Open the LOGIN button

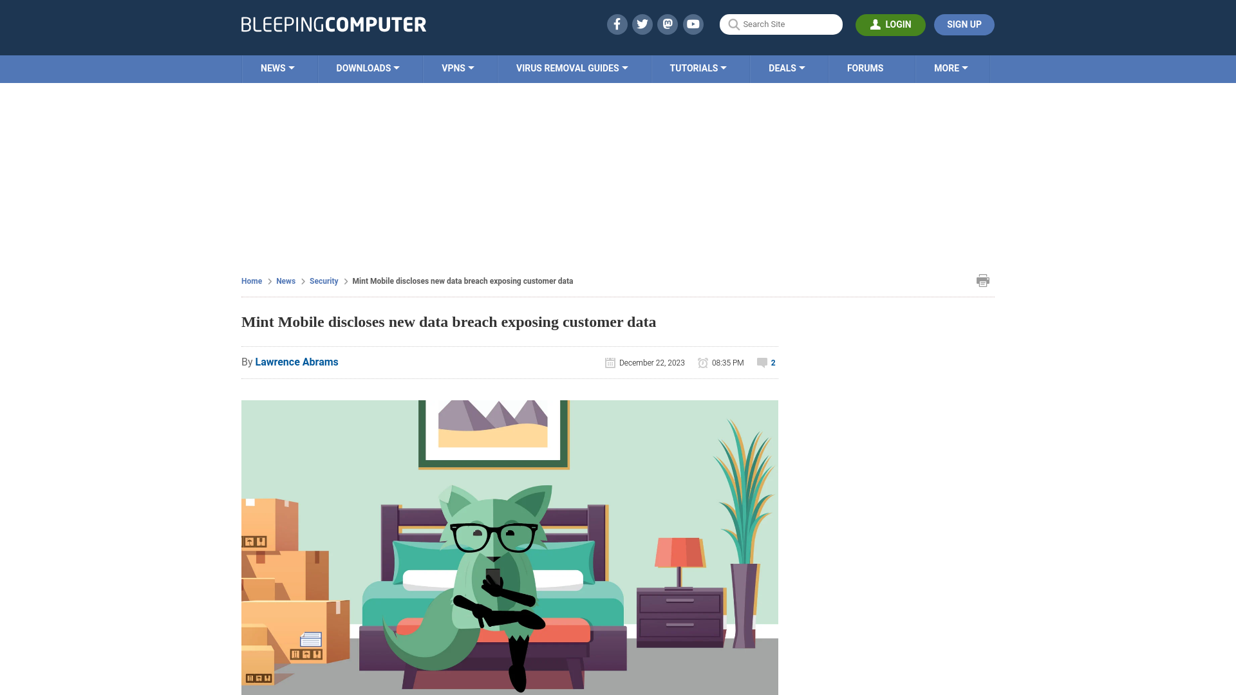[890, 24]
